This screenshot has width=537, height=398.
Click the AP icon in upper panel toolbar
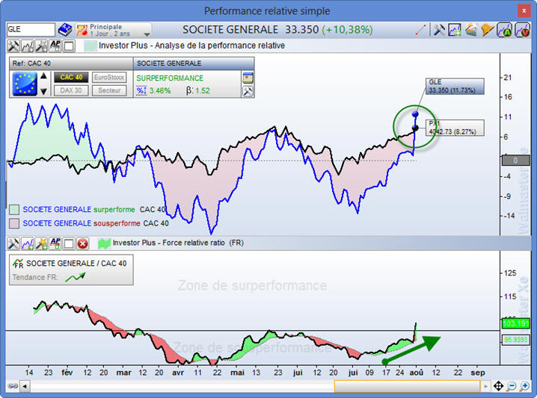[x=55, y=46]
